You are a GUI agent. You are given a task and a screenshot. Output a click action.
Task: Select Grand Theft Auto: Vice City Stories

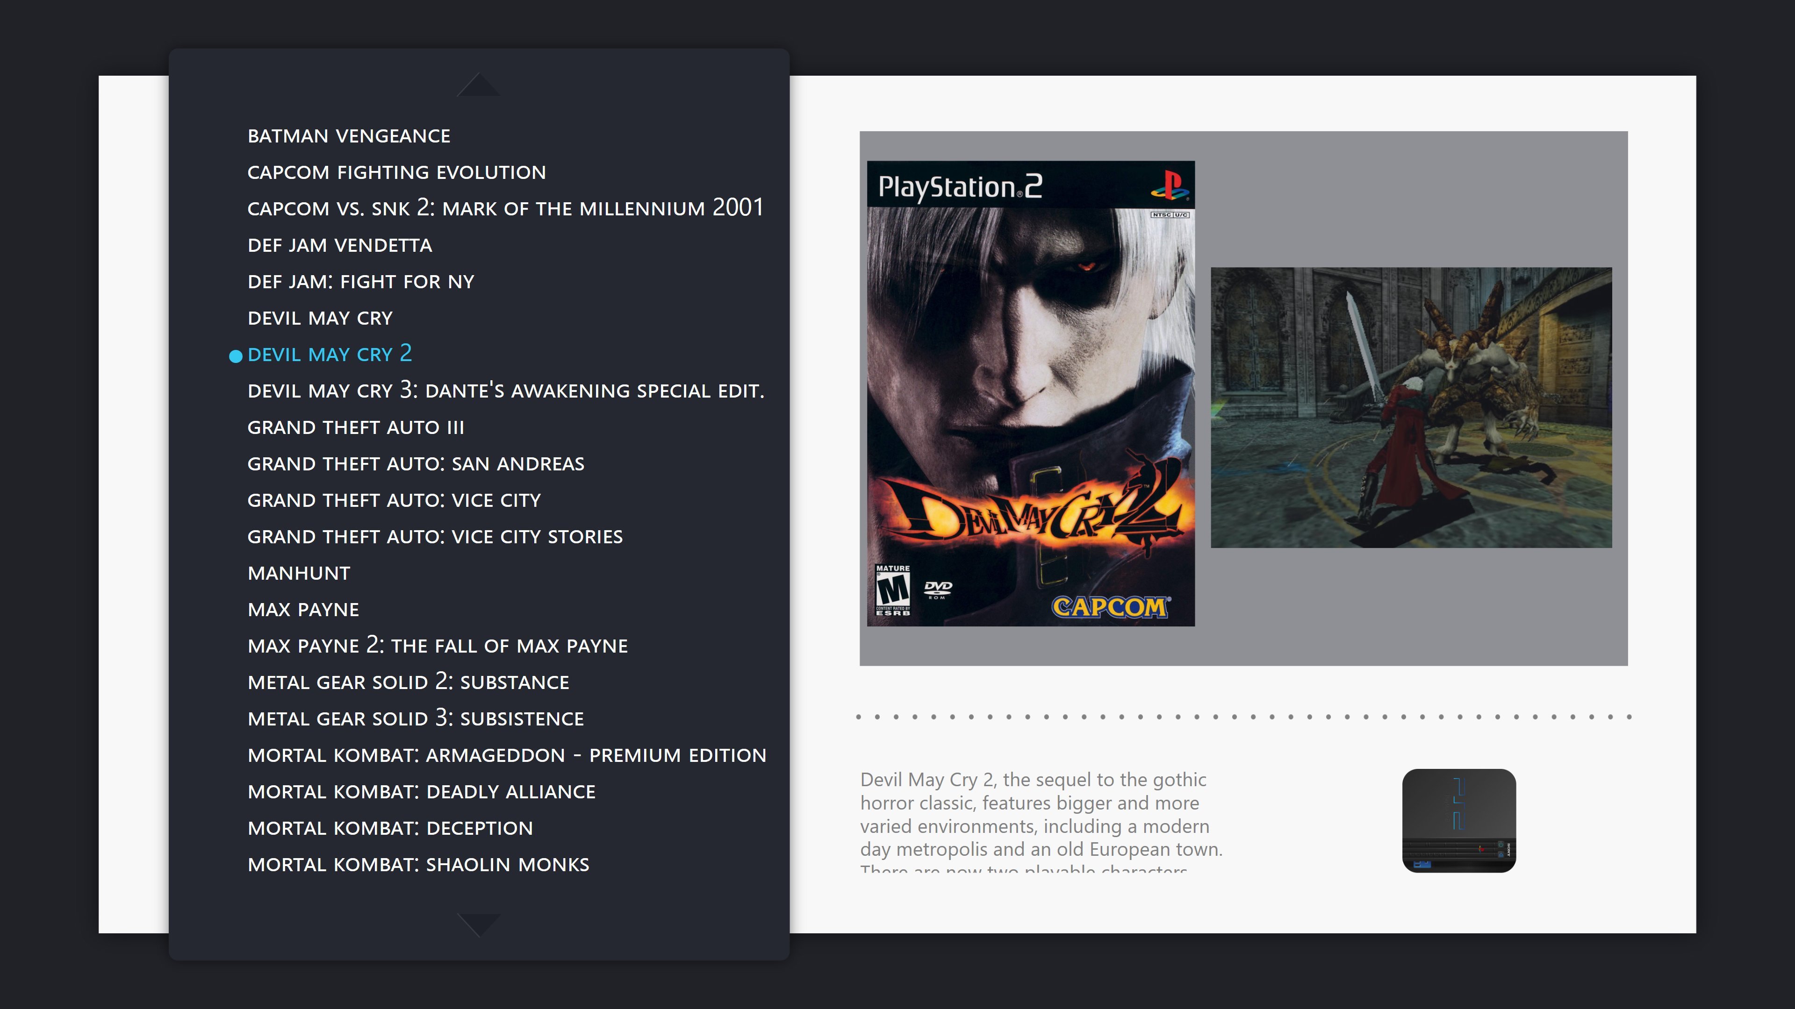436,536
